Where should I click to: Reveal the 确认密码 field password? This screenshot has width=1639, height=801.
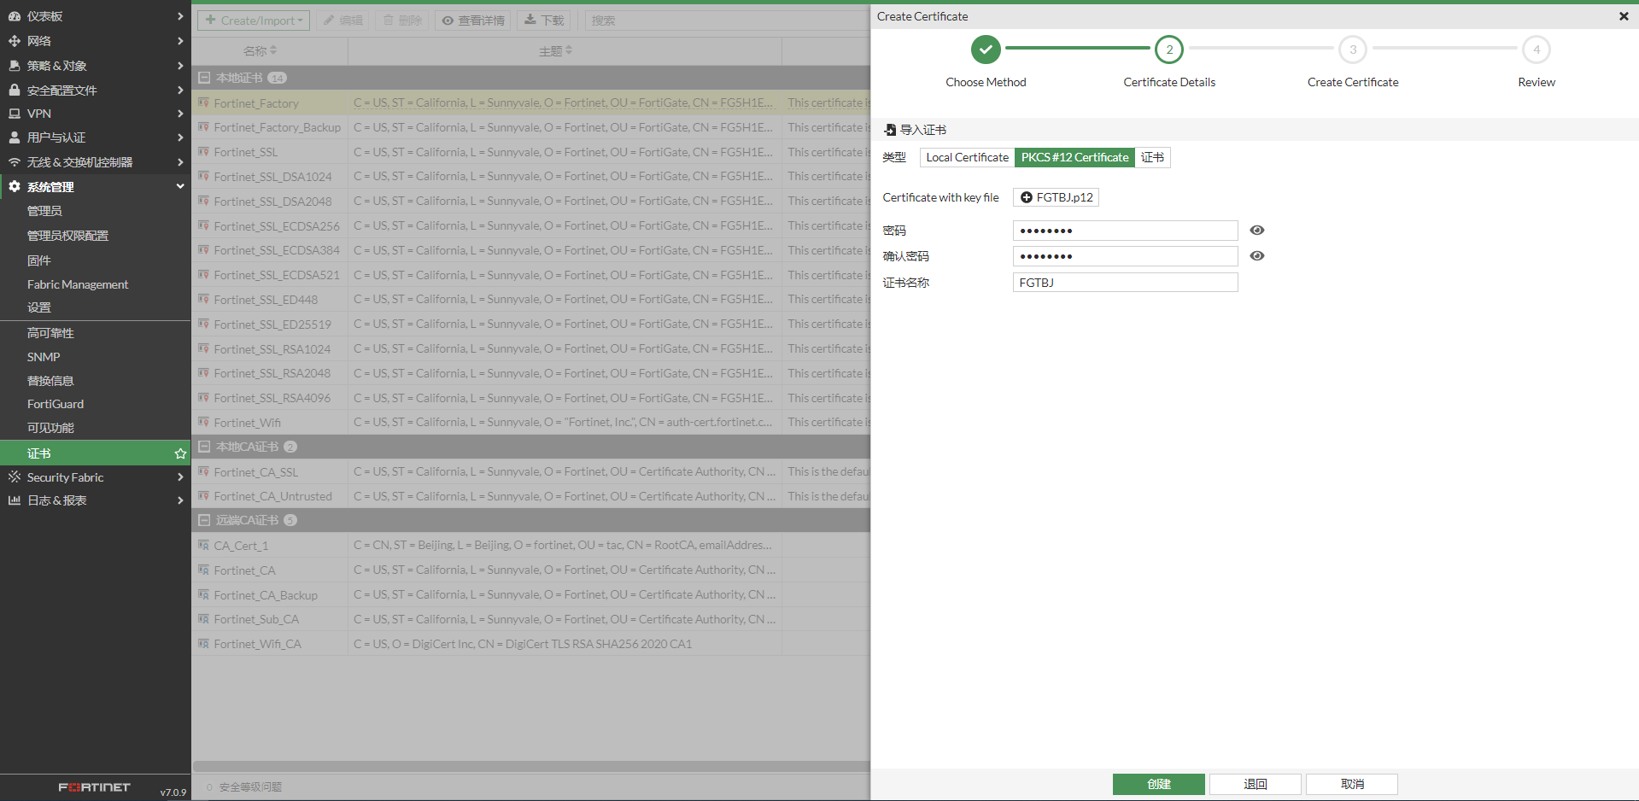(1256, 256)
